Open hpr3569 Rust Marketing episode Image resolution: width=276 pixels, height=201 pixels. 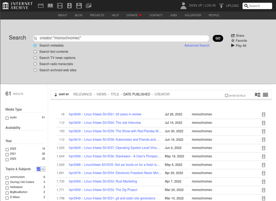click(103, 181)
